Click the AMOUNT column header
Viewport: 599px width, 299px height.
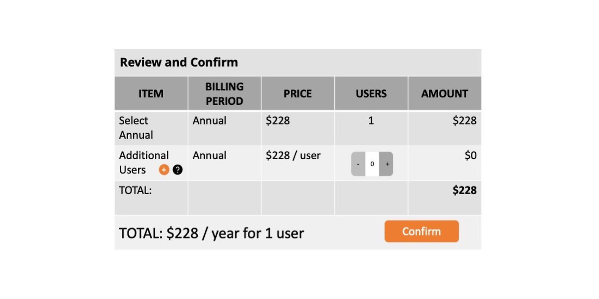coord(445,94)
